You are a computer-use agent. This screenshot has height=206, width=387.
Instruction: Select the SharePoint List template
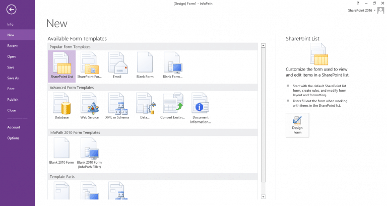pyautogui.click(x=61, y=66)
